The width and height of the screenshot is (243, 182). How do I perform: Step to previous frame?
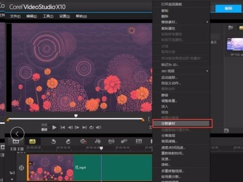pos(70,127)
